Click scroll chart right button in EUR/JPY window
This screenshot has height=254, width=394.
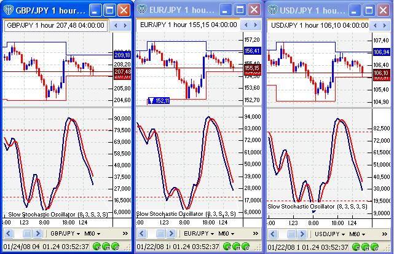[x=171, y=233]
